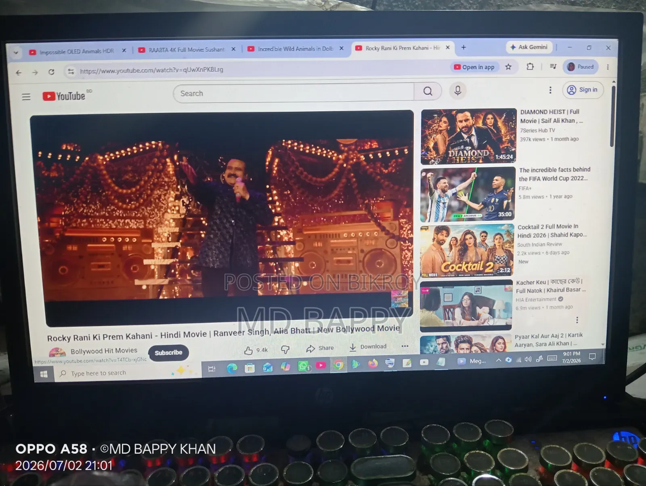Start voice search with the microphone
This screenshot has height=486, width=646.
click(457, 90)
